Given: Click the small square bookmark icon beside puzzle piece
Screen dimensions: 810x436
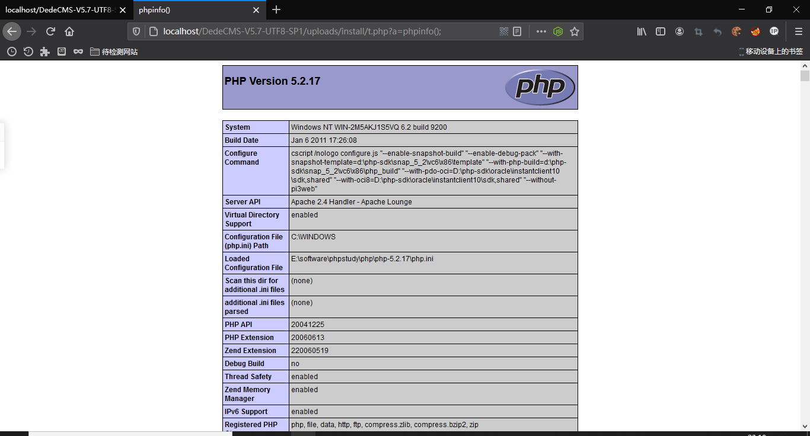Looking at the screenshot, I should click(61, 52).
